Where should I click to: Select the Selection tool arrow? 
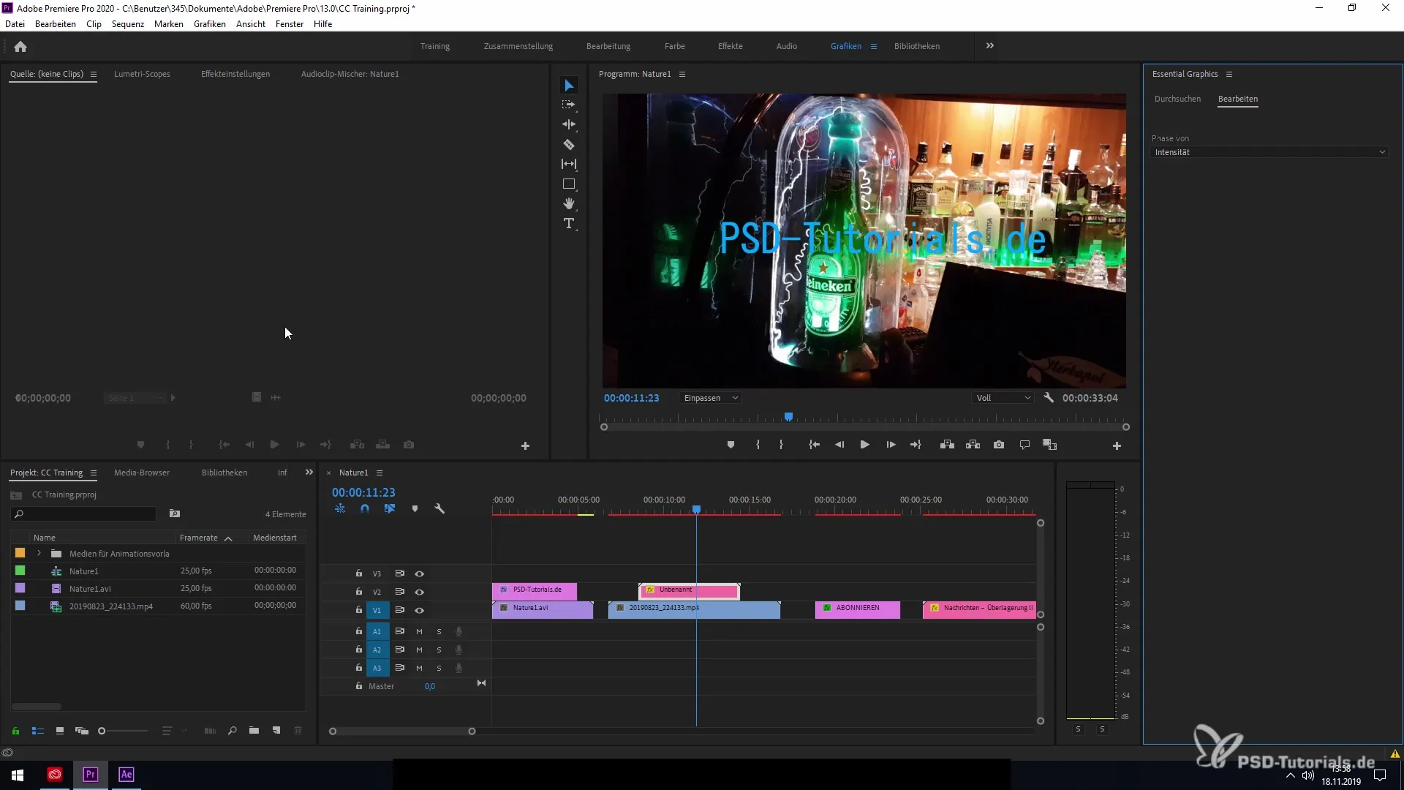point(569,86)
